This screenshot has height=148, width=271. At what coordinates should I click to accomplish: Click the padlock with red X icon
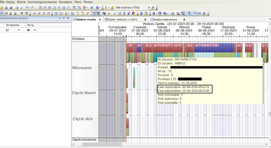[x=88, y=13]
